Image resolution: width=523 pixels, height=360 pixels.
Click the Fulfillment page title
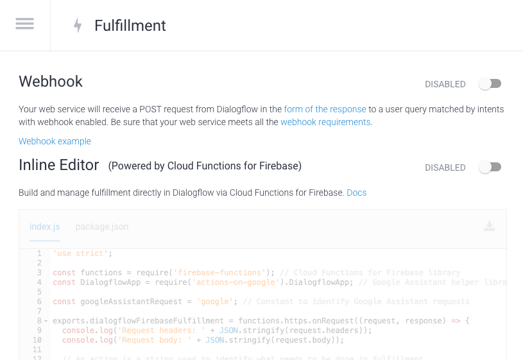coord(130,26)
